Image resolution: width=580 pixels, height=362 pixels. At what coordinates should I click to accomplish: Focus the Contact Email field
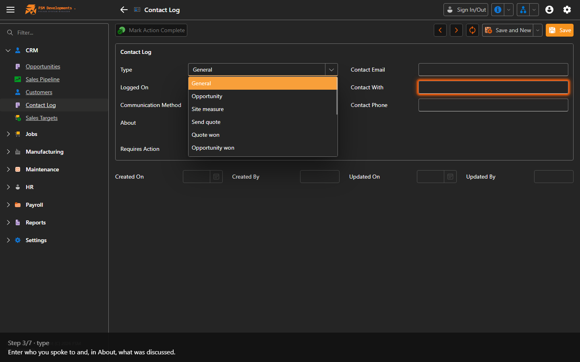[493, 70]
